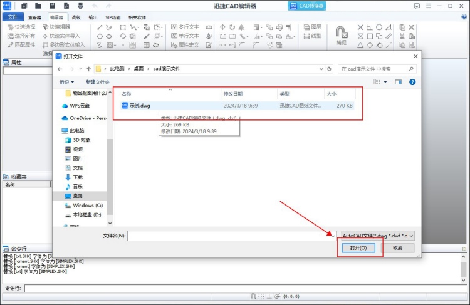Click the PDF export icon in quick toolbar
470x305 pixels.
66,6
